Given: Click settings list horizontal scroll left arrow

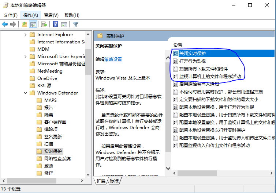Looking at the screenshot, I should coord(174,173).
